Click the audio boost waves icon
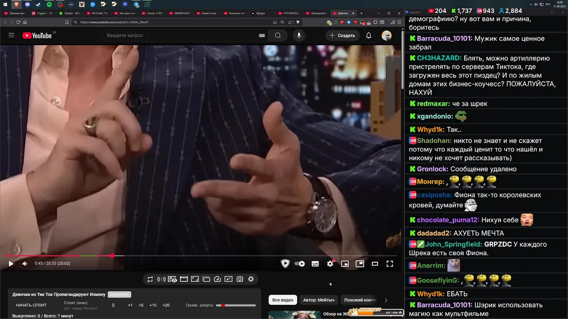The image size is (568, 319). pos(161,279)
